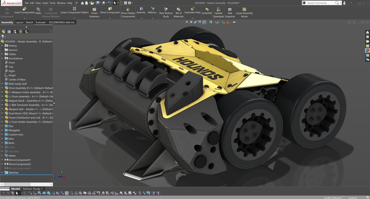Viewport: 370px width, 199px height.
Task: Launch Smart Fasteners
Action: 94,13
